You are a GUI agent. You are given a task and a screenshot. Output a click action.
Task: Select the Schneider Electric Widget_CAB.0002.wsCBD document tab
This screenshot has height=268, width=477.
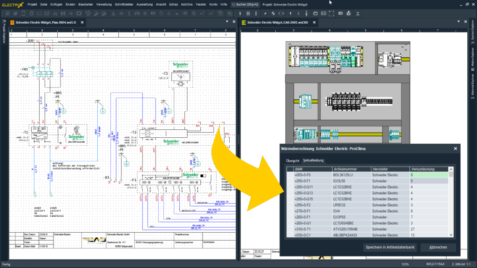(277, 21)
